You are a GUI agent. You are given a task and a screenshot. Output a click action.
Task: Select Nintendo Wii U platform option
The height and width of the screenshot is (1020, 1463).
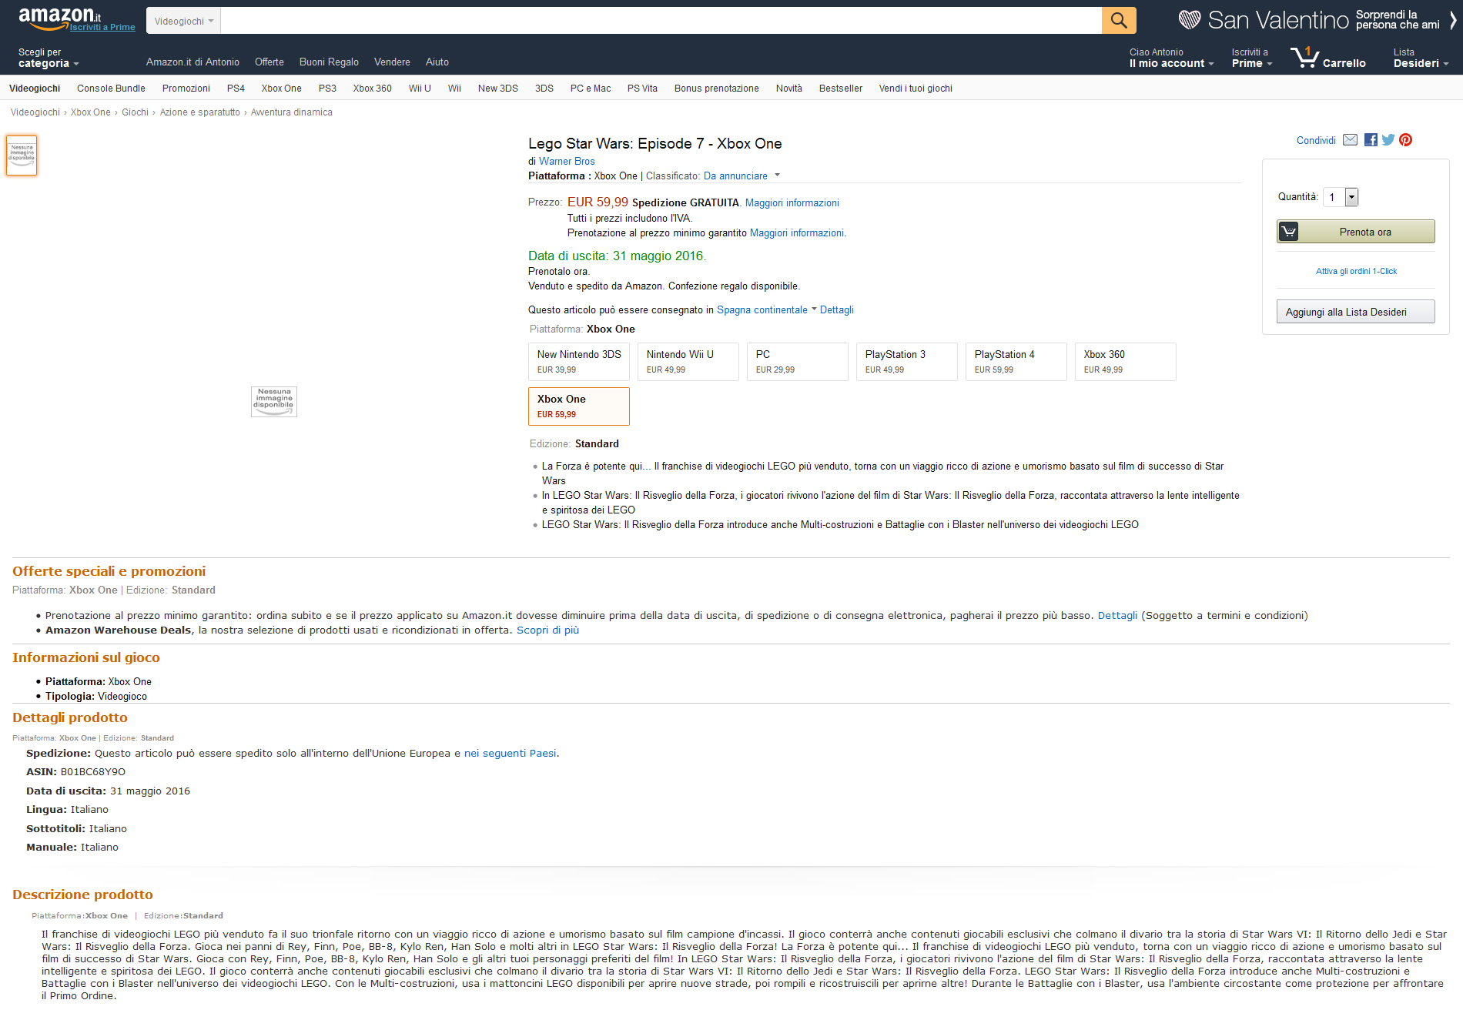tap(688, 362)
